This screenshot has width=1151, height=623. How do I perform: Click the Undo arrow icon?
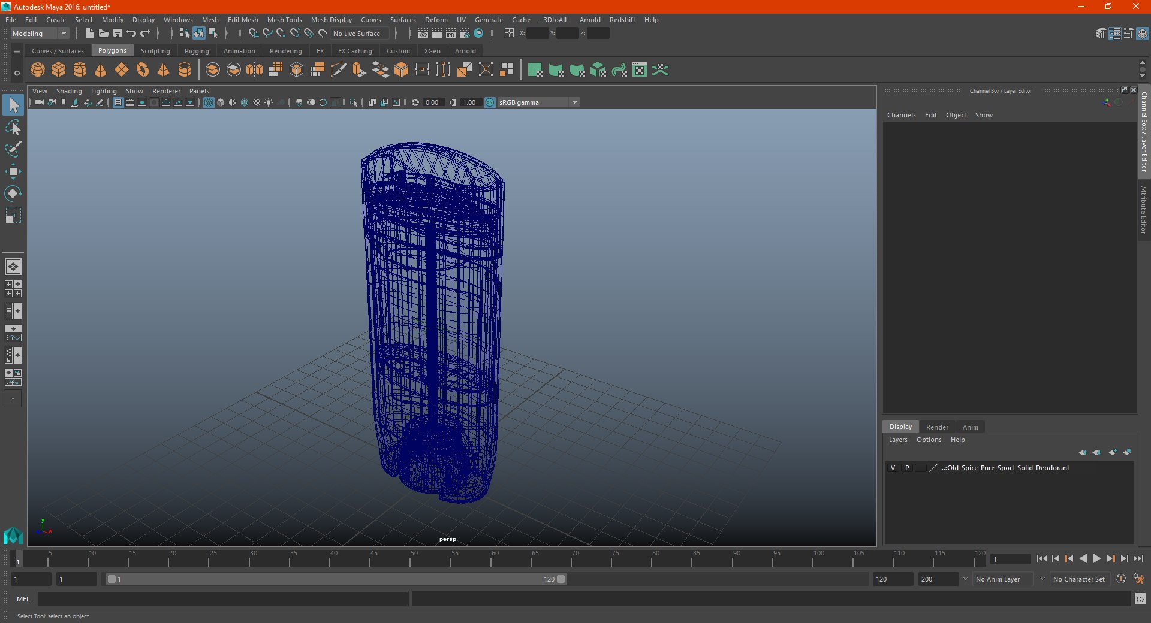[x=131, y=33]
